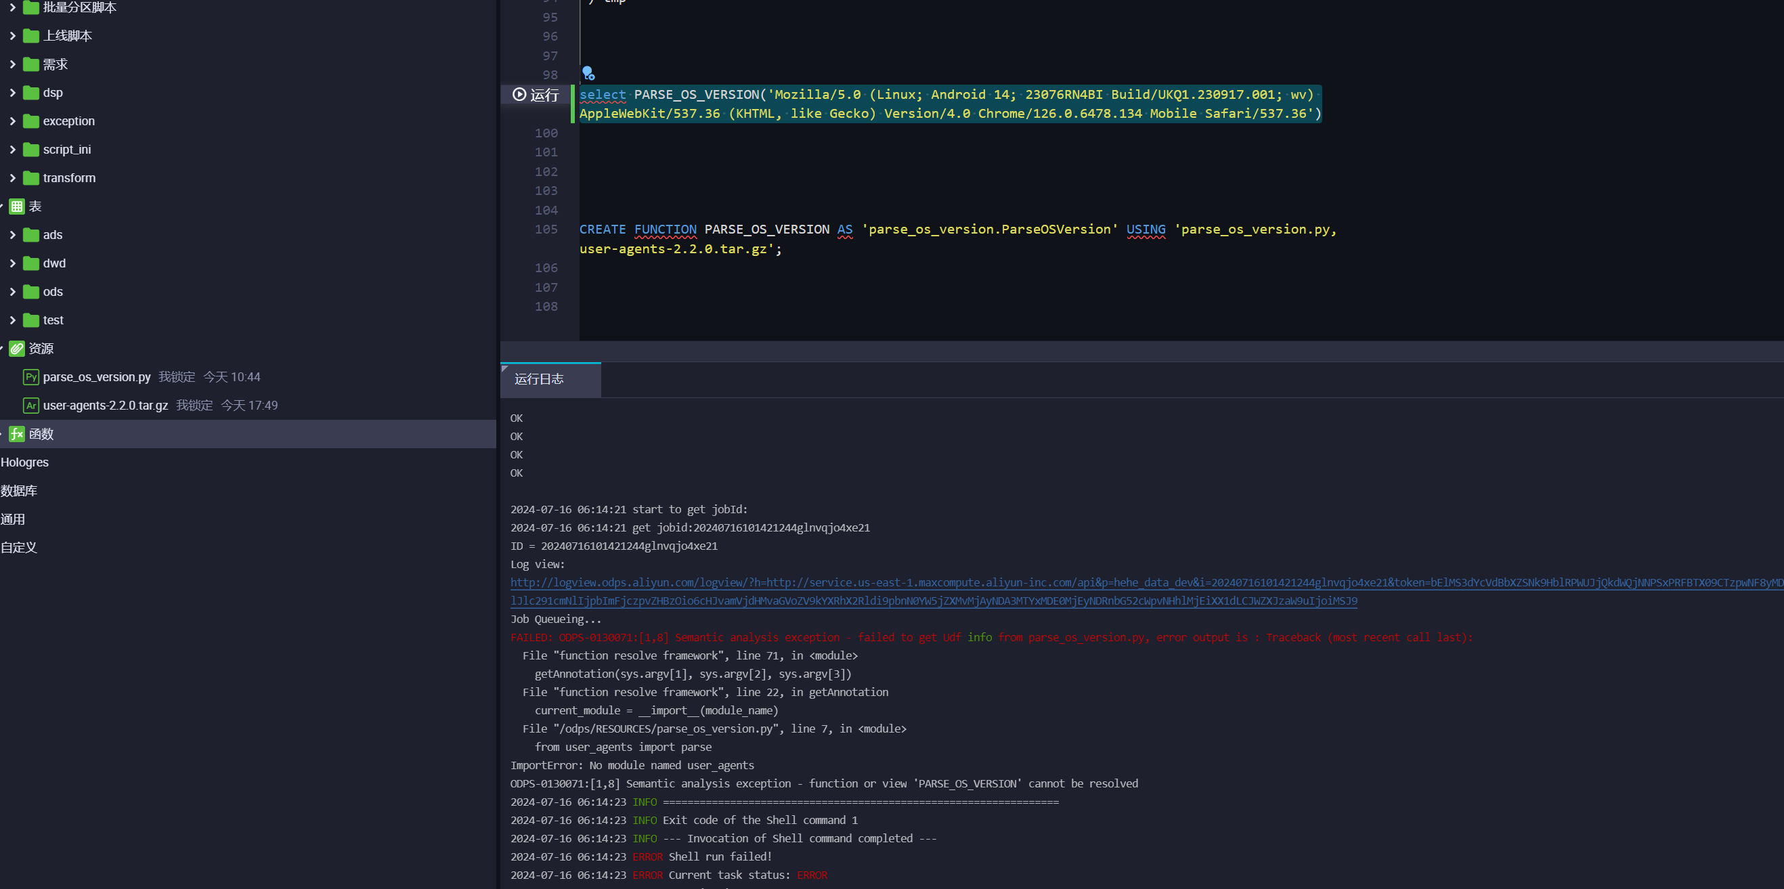Click the FUNCTION keyword on line 105
Screen dimensions: 1784x889
(x=666, y=229)
